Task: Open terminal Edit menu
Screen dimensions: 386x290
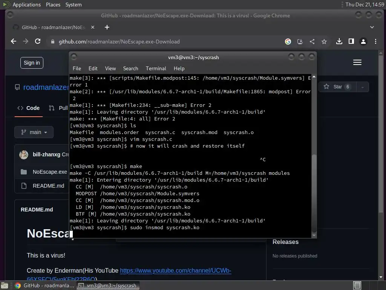Action: (93, 69)
